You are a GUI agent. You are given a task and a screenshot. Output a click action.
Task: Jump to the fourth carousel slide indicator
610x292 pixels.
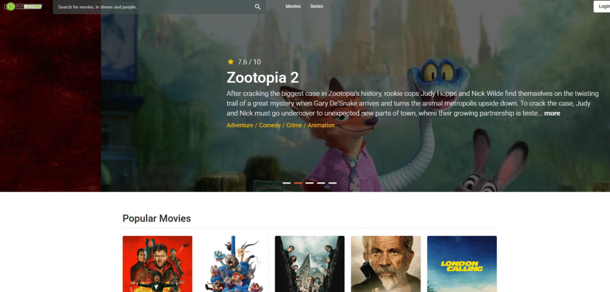click(321, 183)
